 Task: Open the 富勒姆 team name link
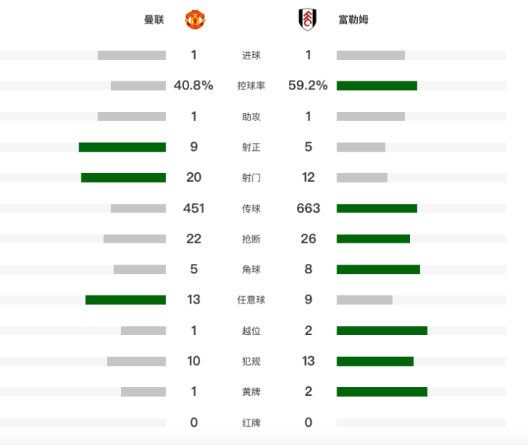click(x=353, y=20)
